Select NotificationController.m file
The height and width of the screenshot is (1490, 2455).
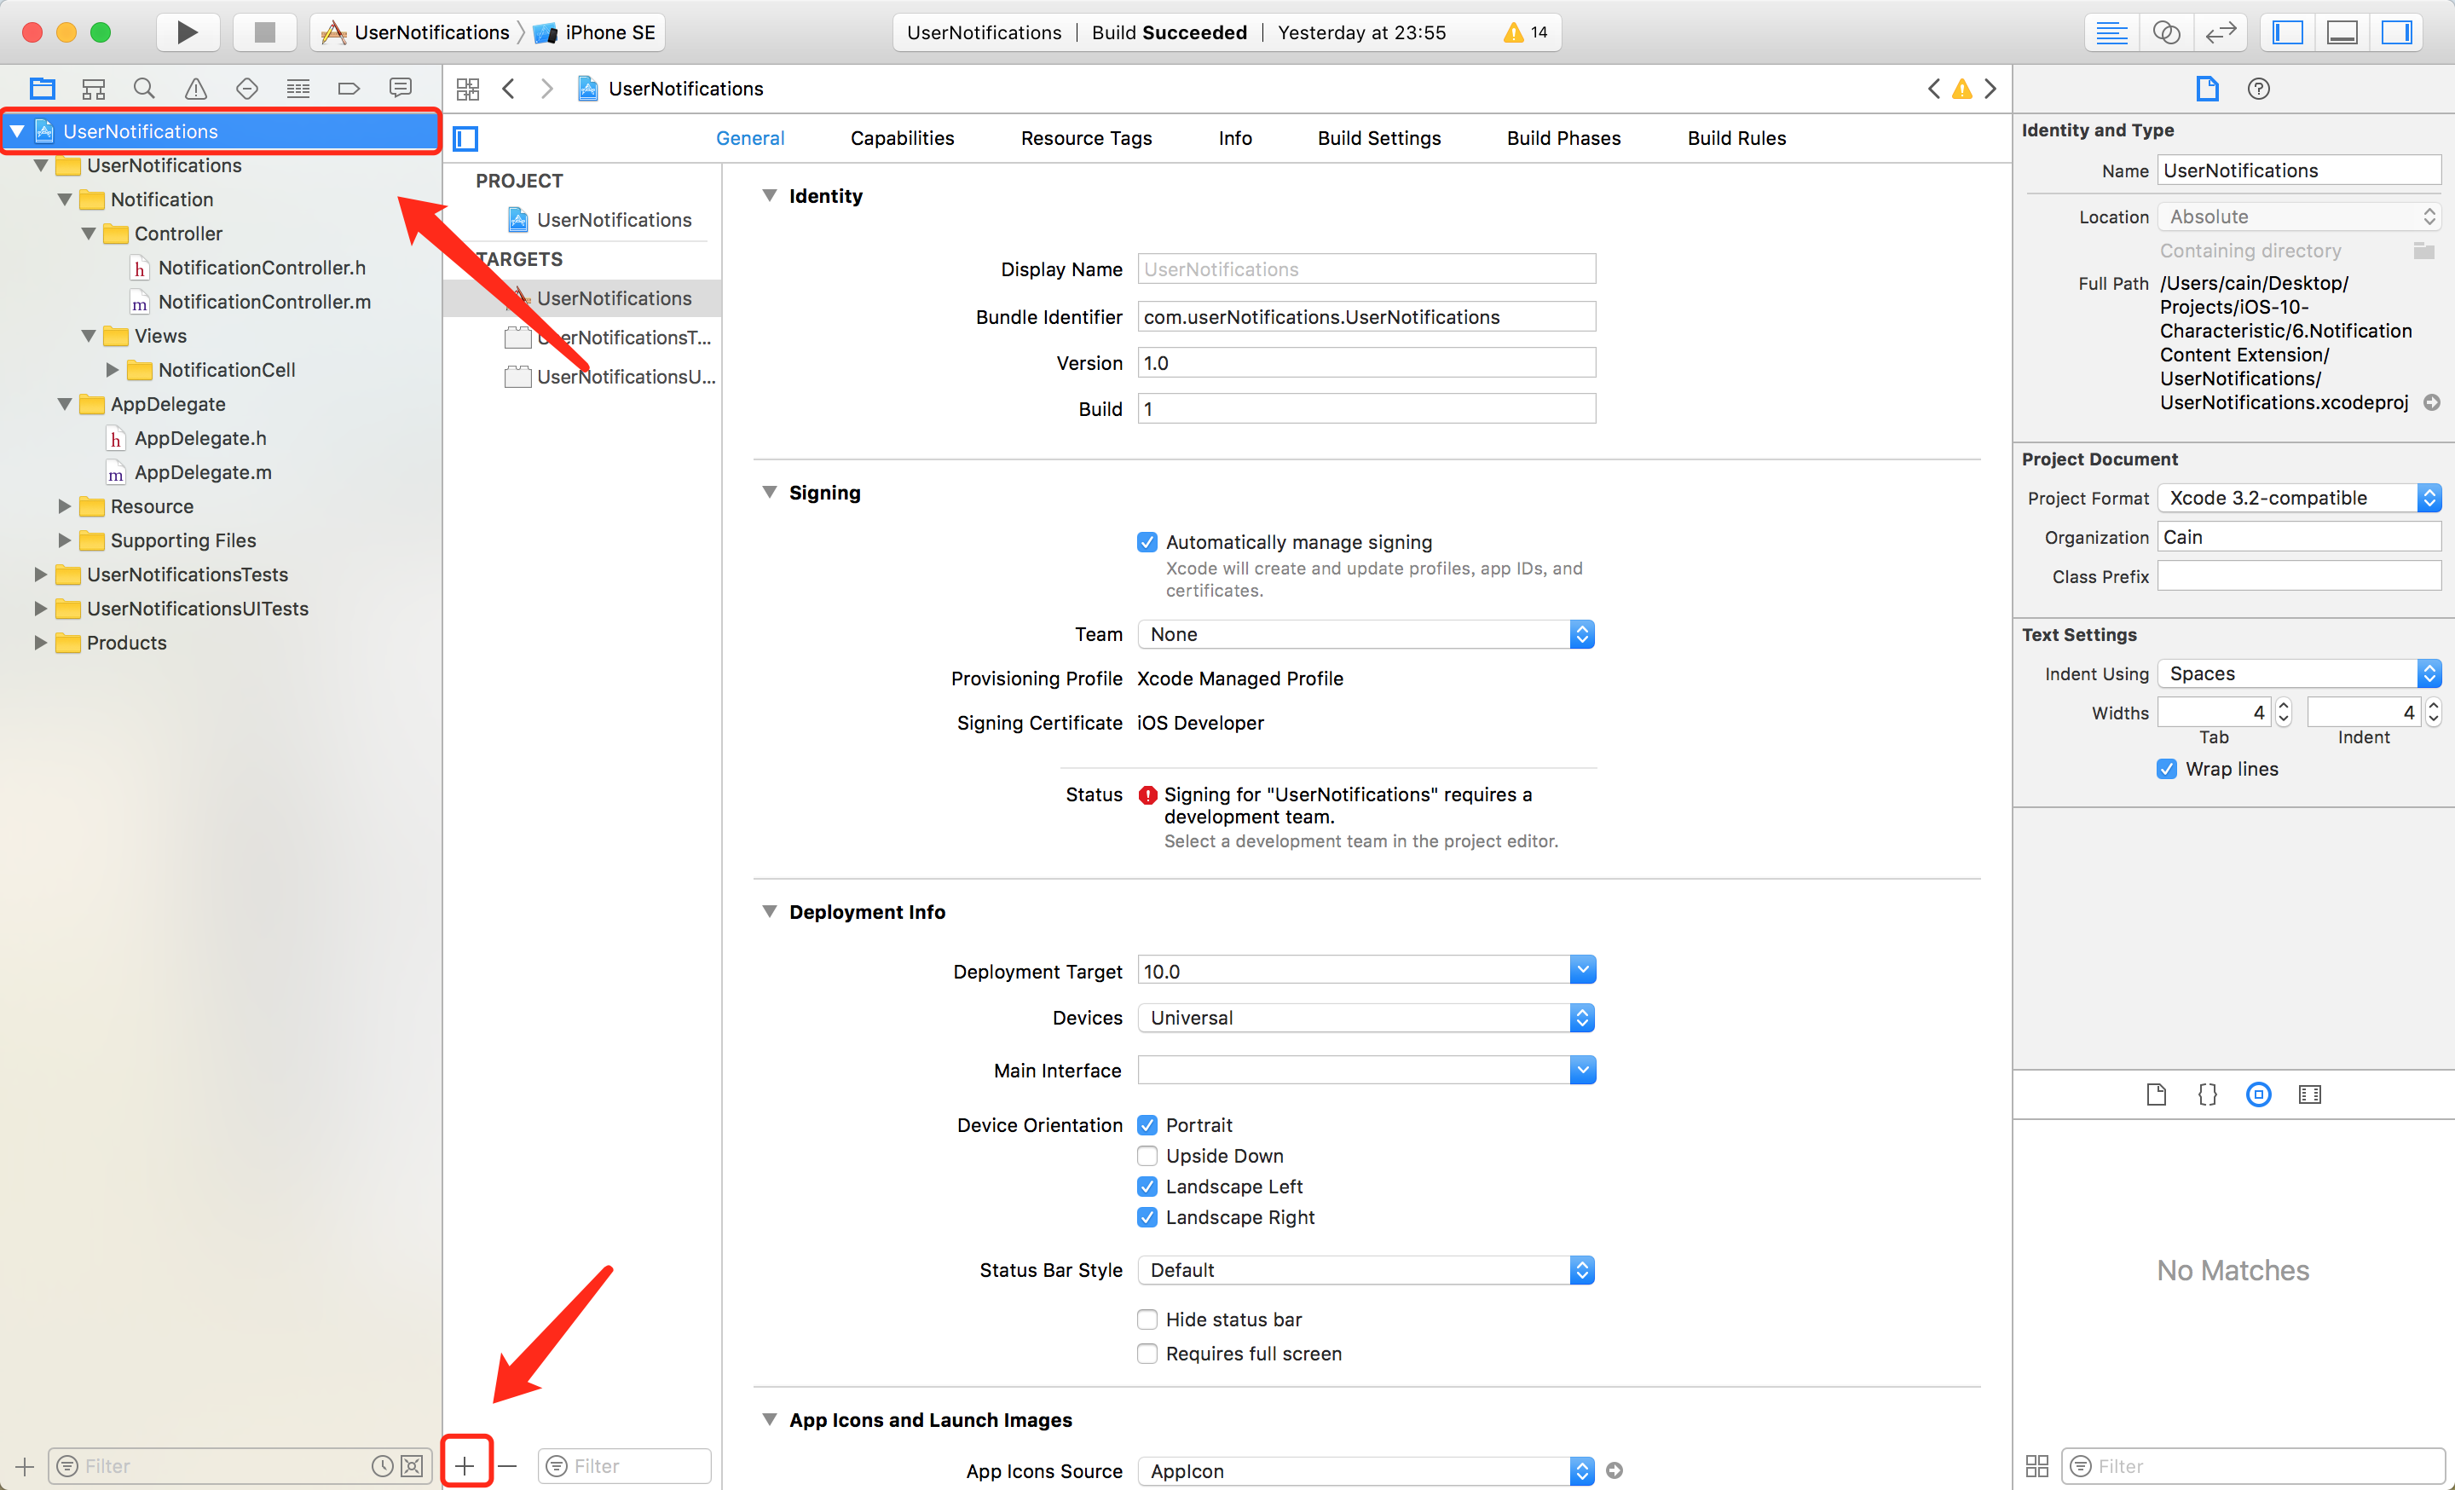point(264,302)
